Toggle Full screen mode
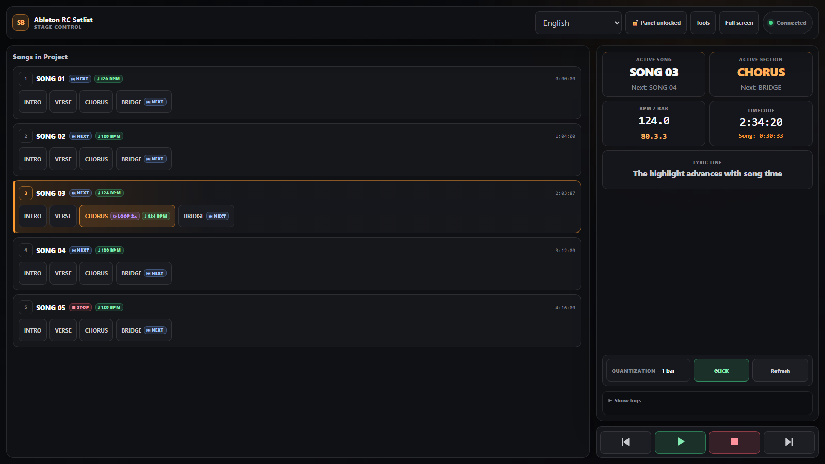The height and width of the screenshot is (464, 825). (739, 23)
